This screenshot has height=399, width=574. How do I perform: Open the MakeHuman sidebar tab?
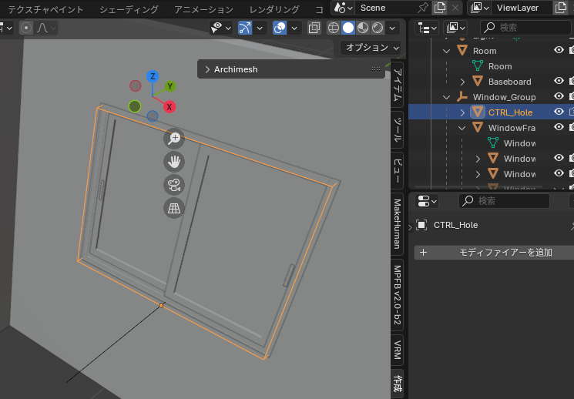(398, 224)
